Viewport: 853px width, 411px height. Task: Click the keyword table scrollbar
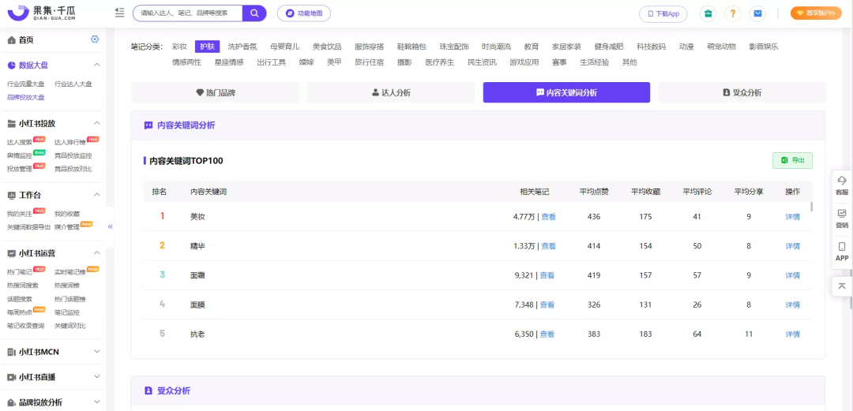pos(812,207)
